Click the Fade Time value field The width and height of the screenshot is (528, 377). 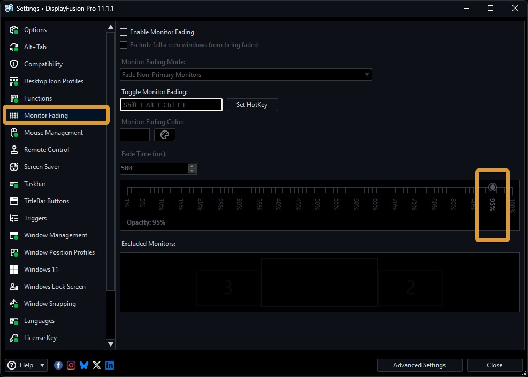pos(154,168)
